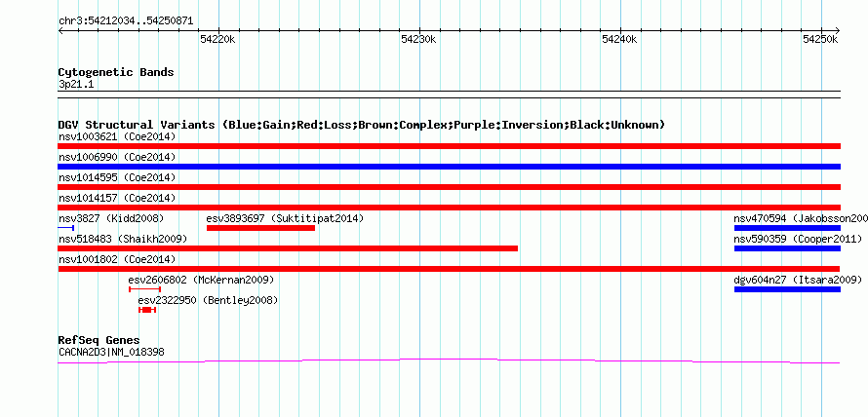Select the esv3893697 (Suktitipat2014) red bar
This screenshot has height=417, width=868.
point(260,228)
